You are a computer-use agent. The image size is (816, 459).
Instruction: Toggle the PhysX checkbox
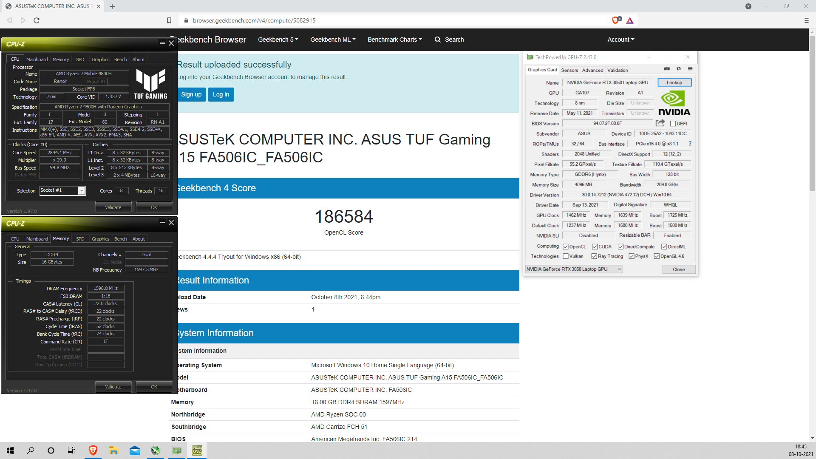point(632,256)
